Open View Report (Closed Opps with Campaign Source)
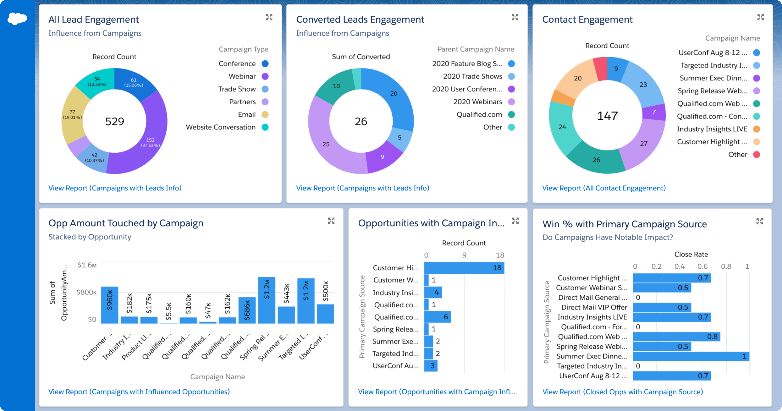 click(x=623, y=392)
